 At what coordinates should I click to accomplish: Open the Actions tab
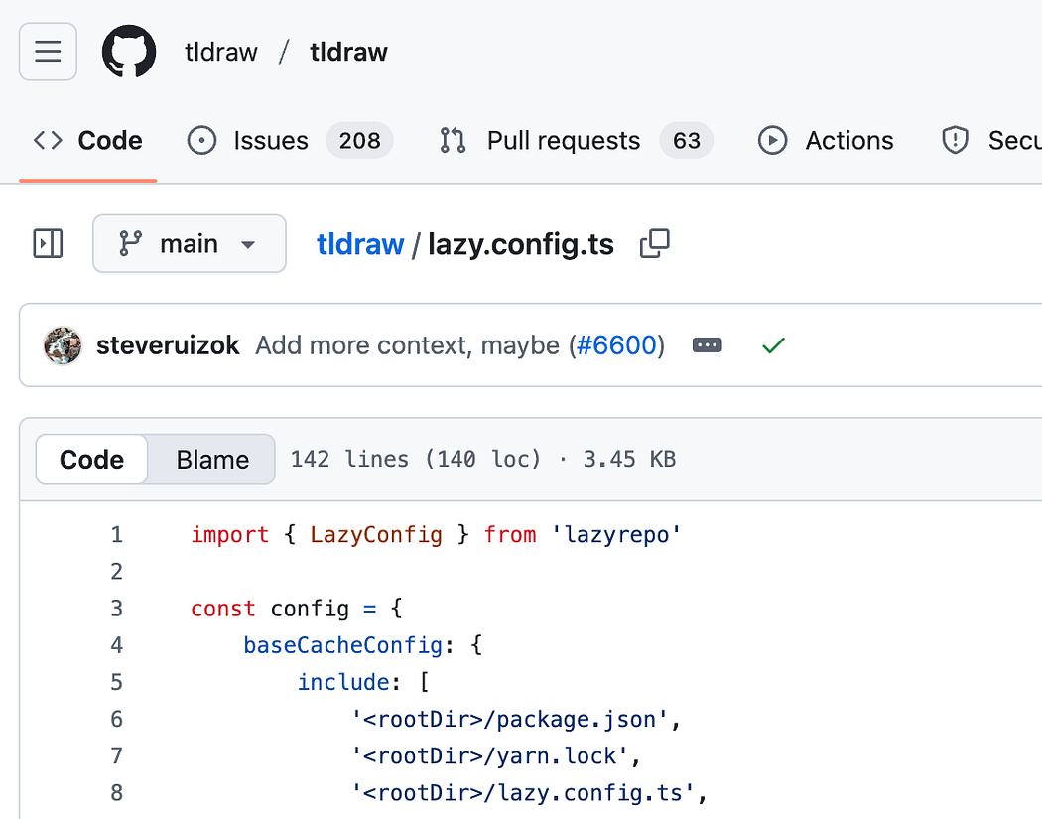point(826,140)
